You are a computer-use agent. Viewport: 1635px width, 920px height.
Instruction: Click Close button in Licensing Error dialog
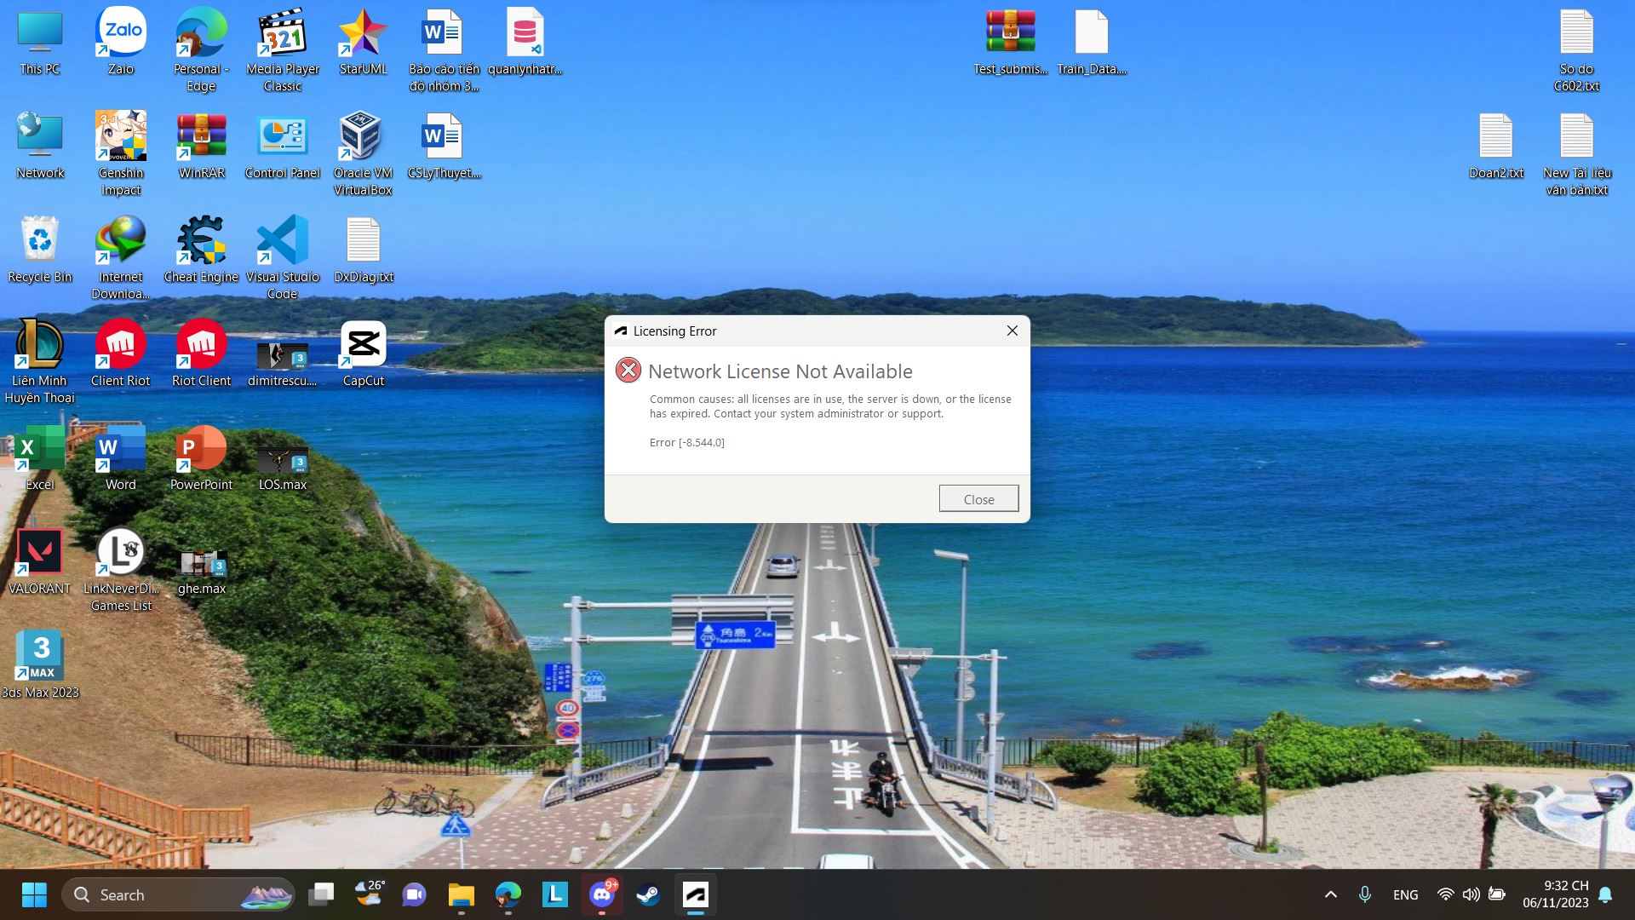[x=978, y=499]
